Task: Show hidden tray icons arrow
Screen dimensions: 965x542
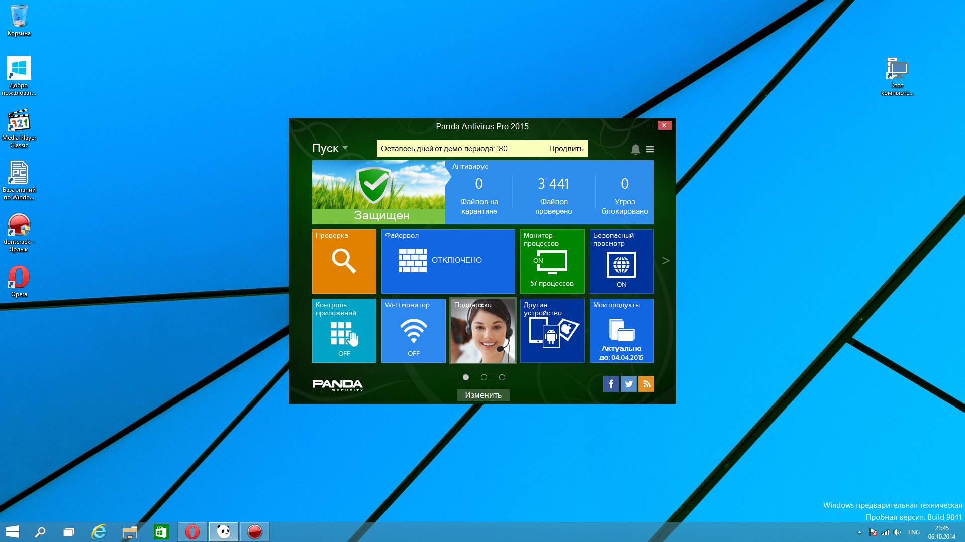Action: (x=859, y=532)
